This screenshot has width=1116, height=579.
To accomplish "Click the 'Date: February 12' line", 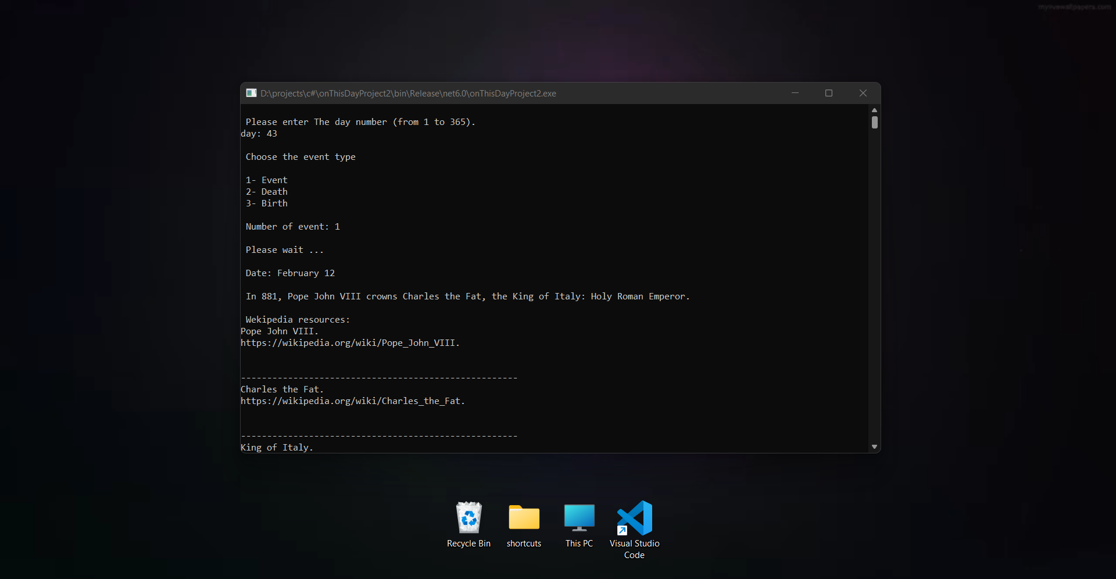I will (290, 273).
